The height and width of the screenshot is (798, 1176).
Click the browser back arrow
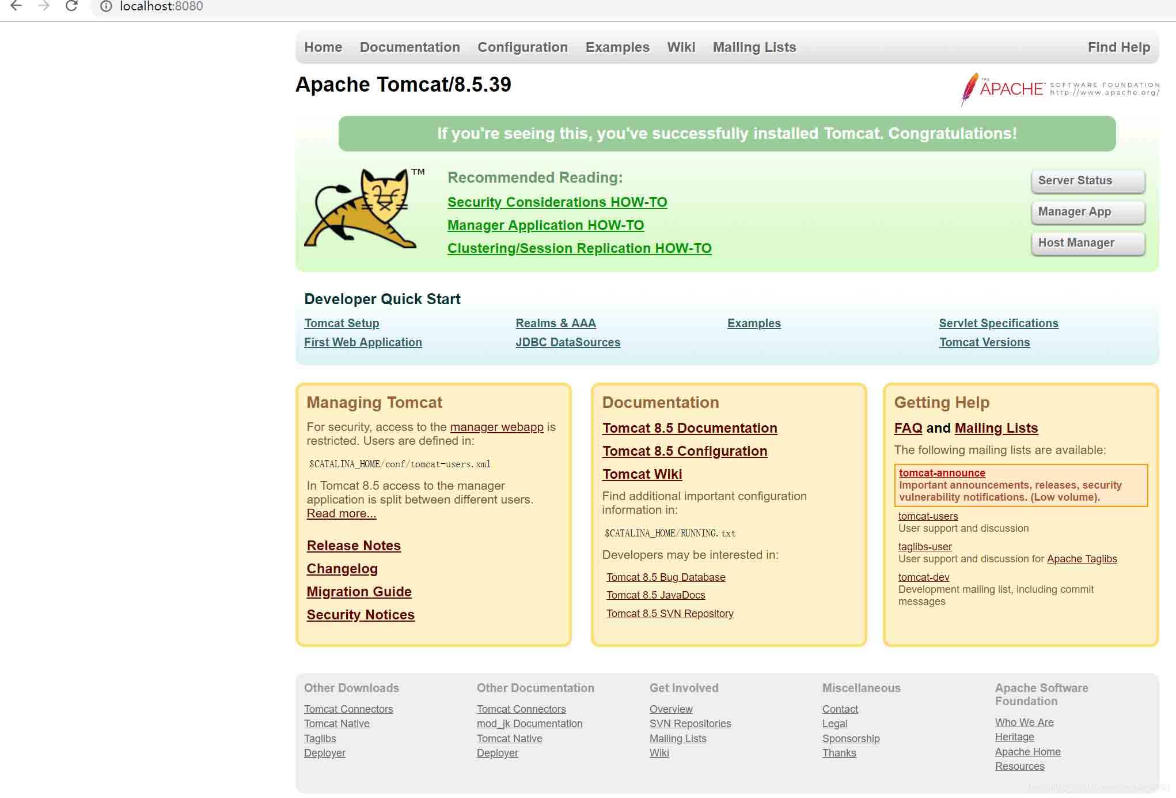pos(16,6)
